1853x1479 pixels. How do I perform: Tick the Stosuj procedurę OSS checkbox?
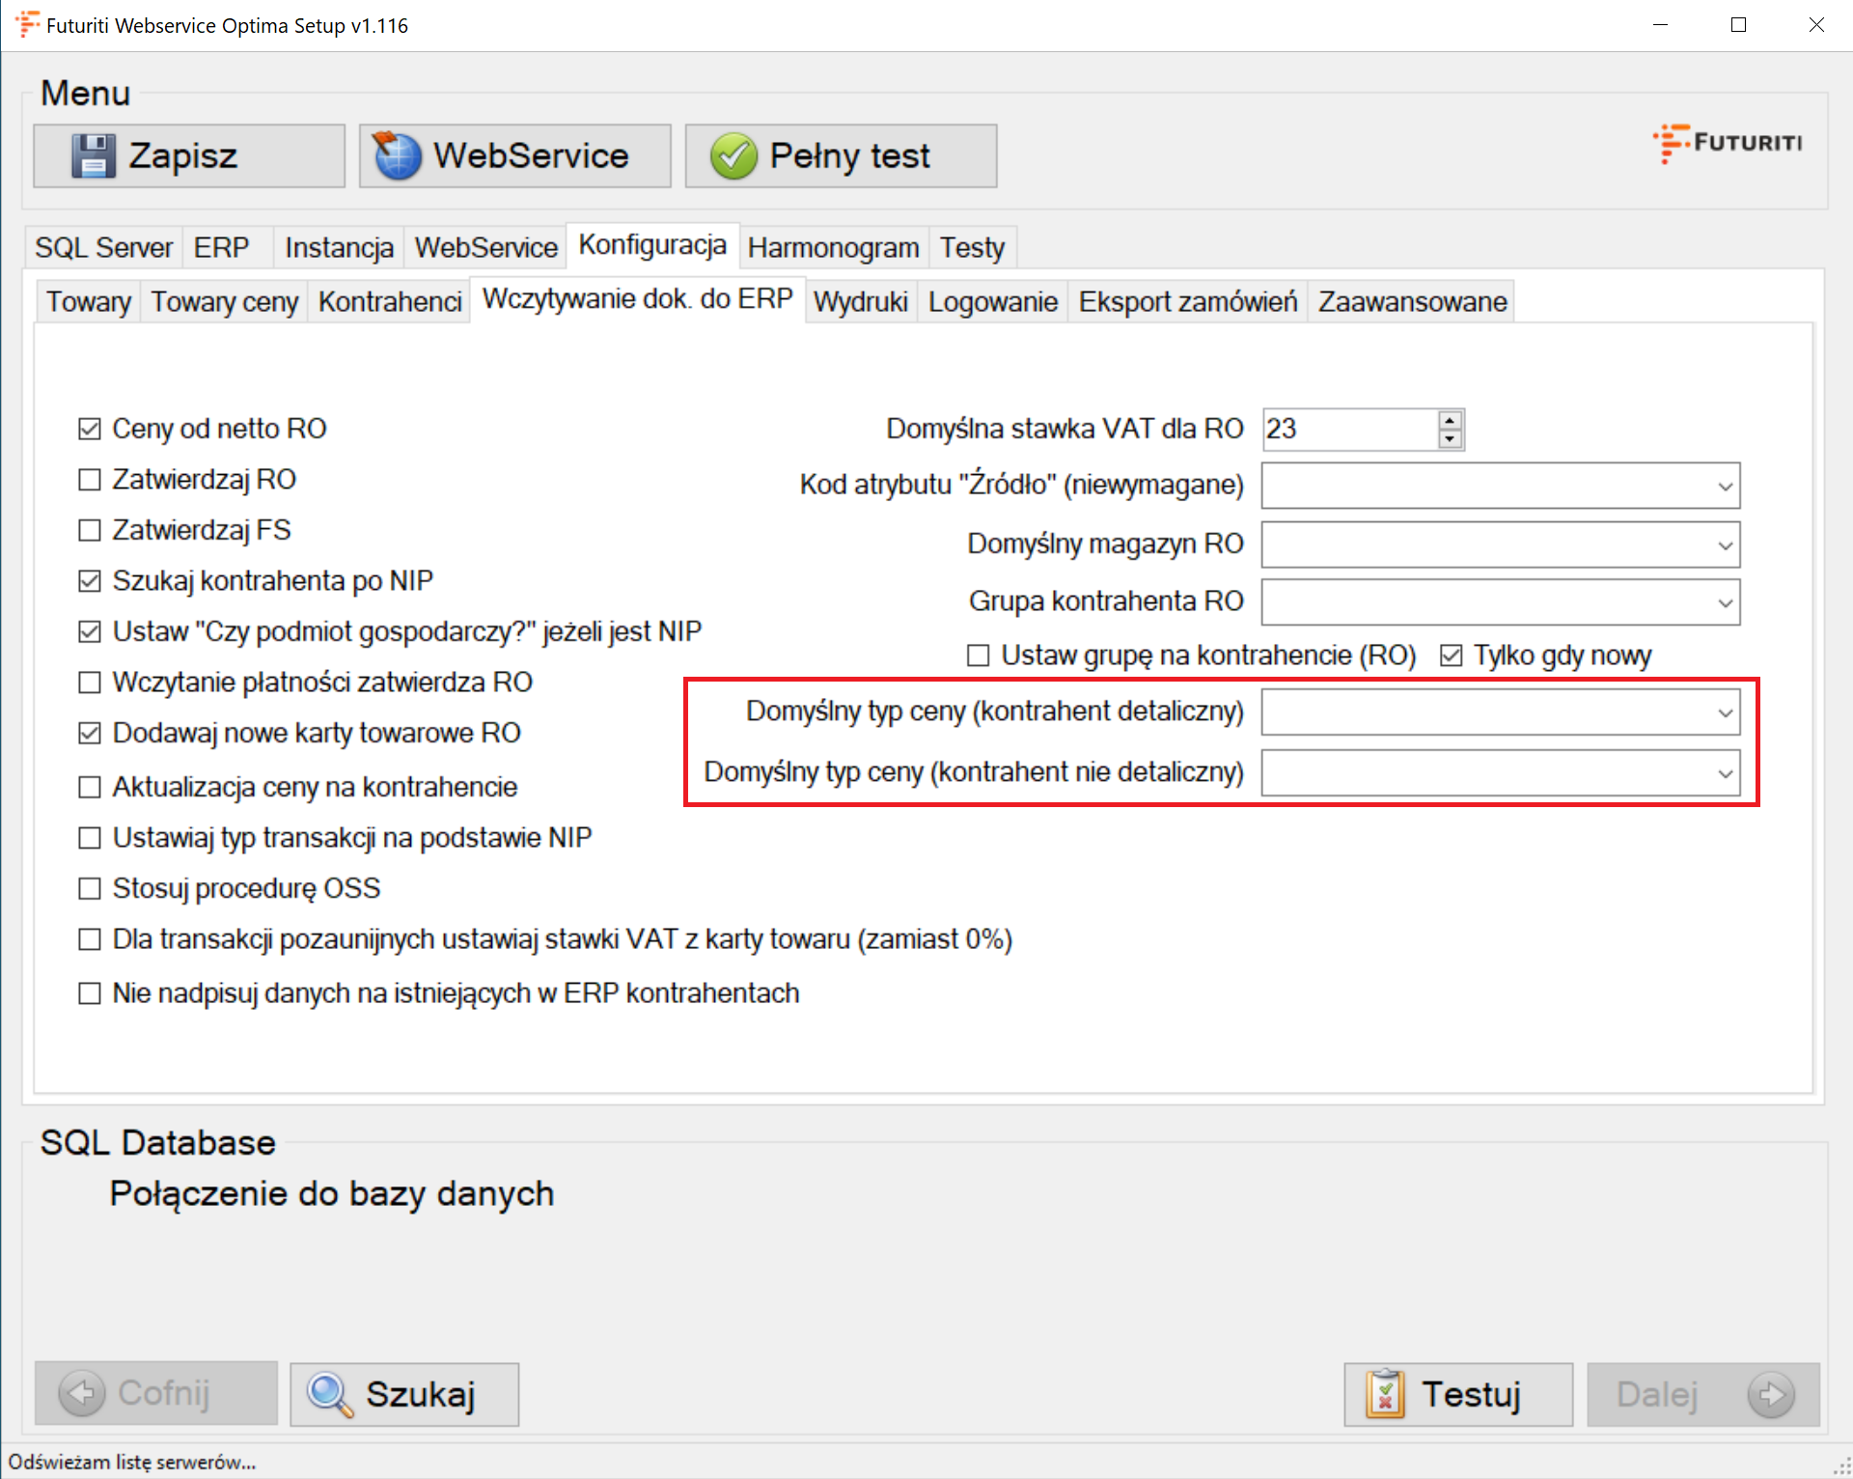click(90, 888)
